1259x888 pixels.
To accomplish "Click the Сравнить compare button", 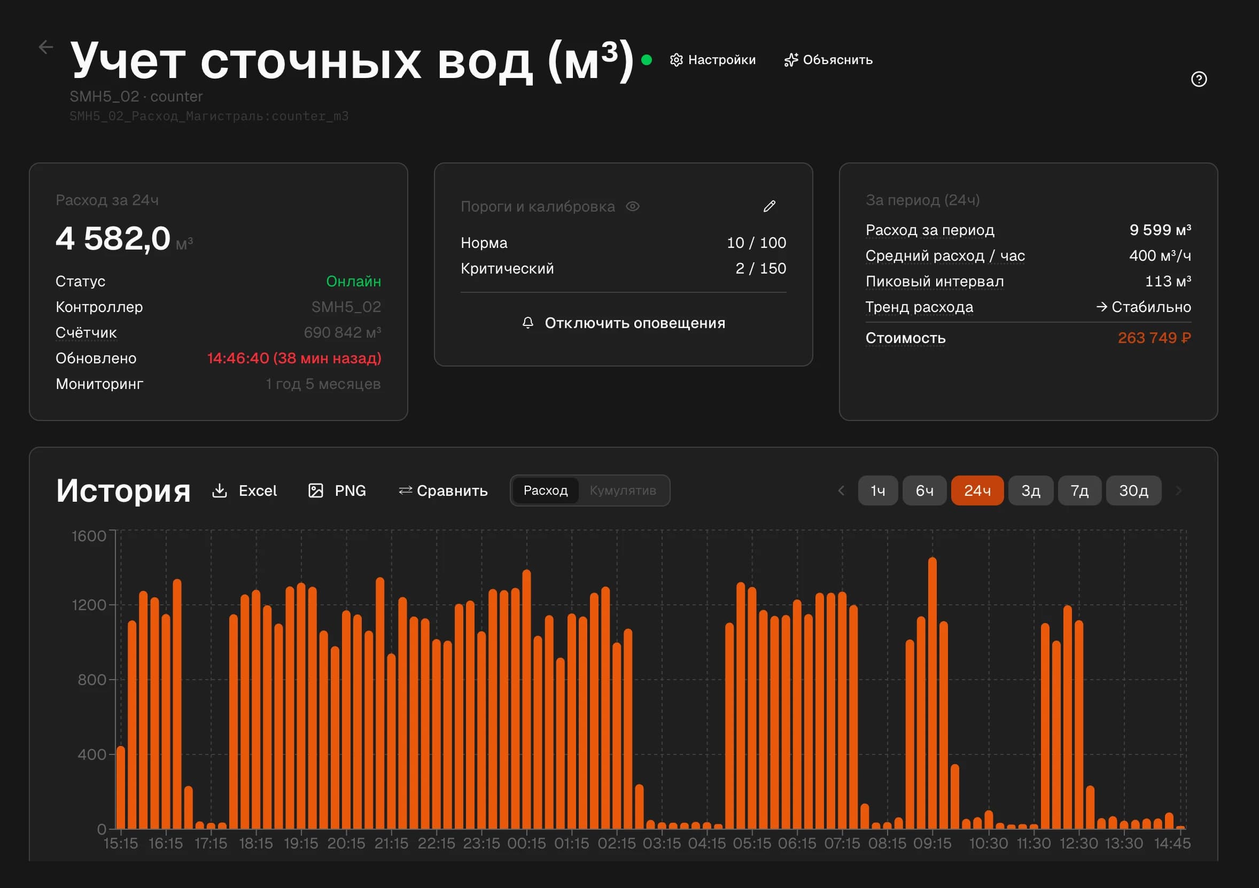I will click(x=442, y=490).
